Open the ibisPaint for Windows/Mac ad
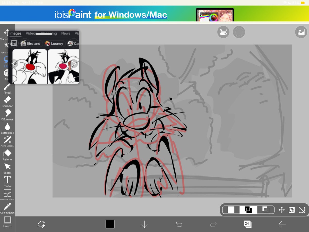Image resolution: width=309 pixels, height=232 pixels. click(154, 13)
